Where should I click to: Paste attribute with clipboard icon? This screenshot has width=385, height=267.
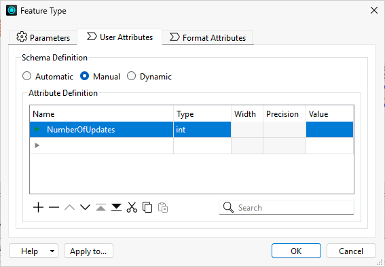coord(163,208)
